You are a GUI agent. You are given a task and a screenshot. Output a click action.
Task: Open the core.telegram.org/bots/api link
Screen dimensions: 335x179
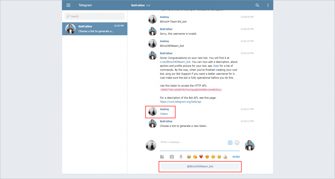pyautogui.click(x=180, y=102)
